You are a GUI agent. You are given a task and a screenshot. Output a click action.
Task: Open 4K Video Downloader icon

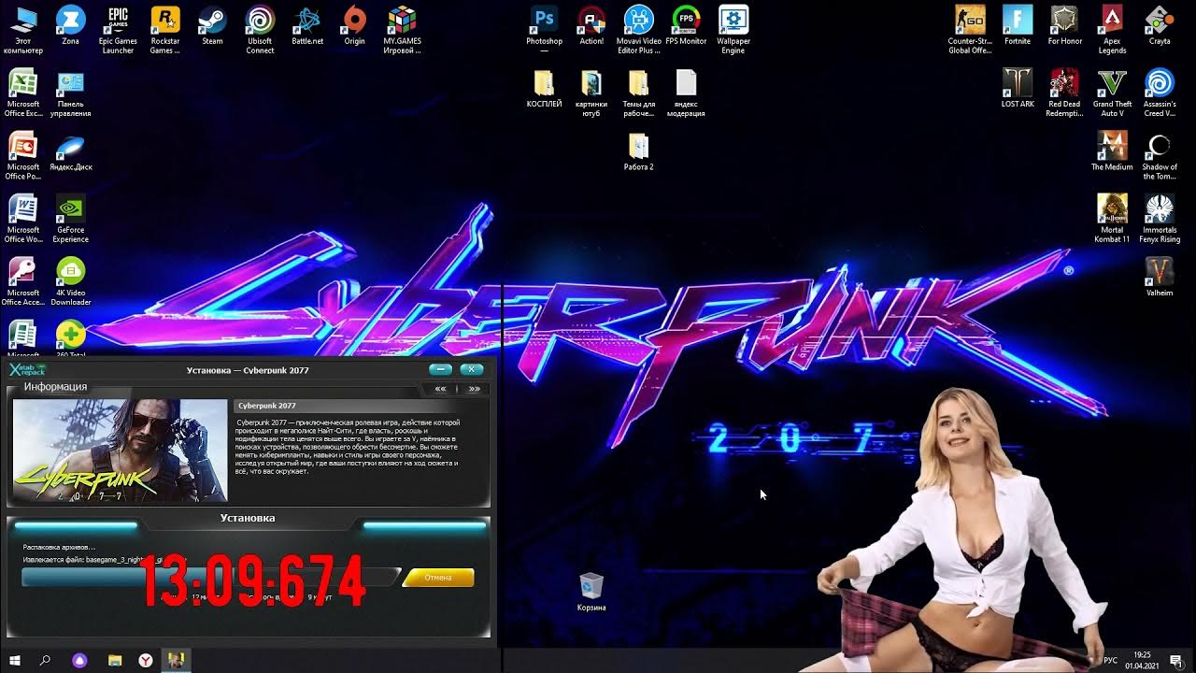click(x=70, y=281)
